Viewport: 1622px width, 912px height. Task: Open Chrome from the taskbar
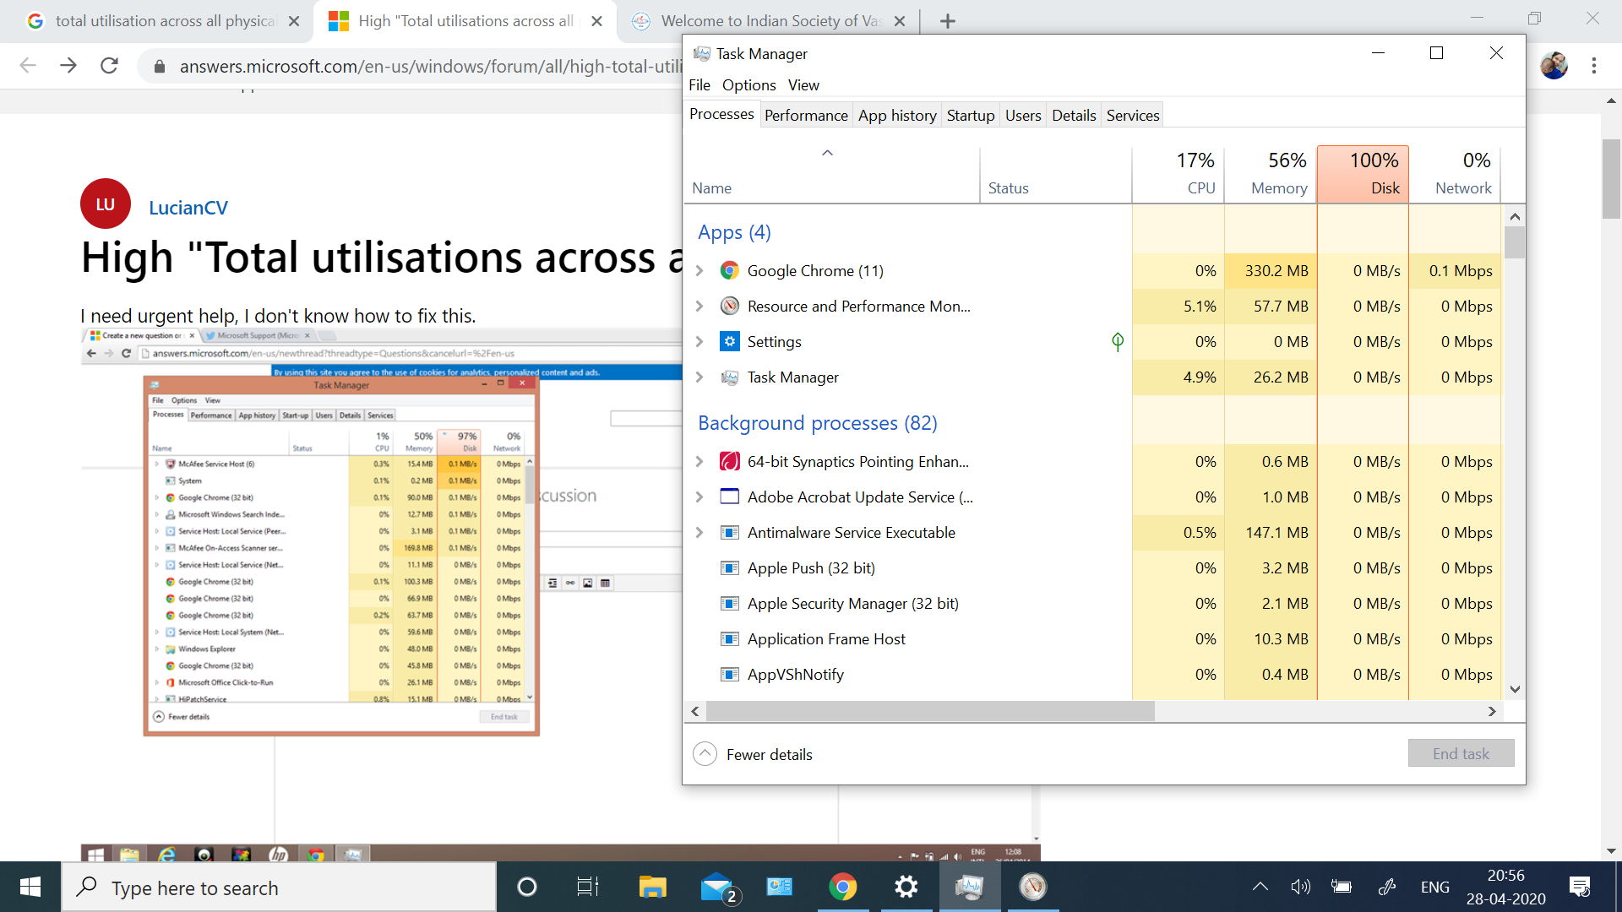(x=842, y=887)
